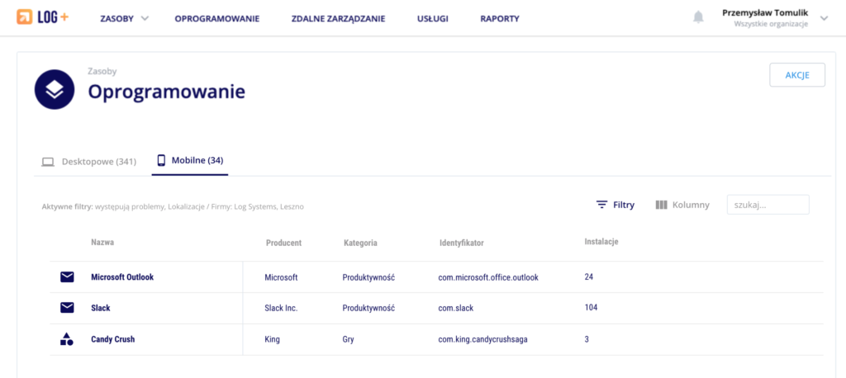This screenshot has width=846, height=378.
Task: Open the Slack row name
Action: (101, 308)
